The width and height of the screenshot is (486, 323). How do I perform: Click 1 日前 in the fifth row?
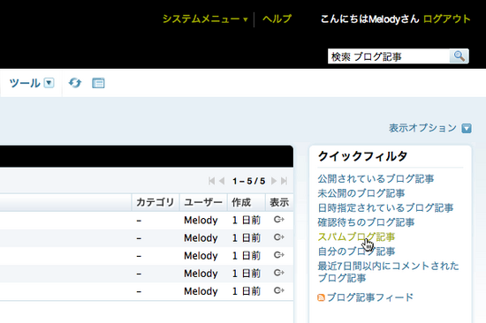(247, 291)
